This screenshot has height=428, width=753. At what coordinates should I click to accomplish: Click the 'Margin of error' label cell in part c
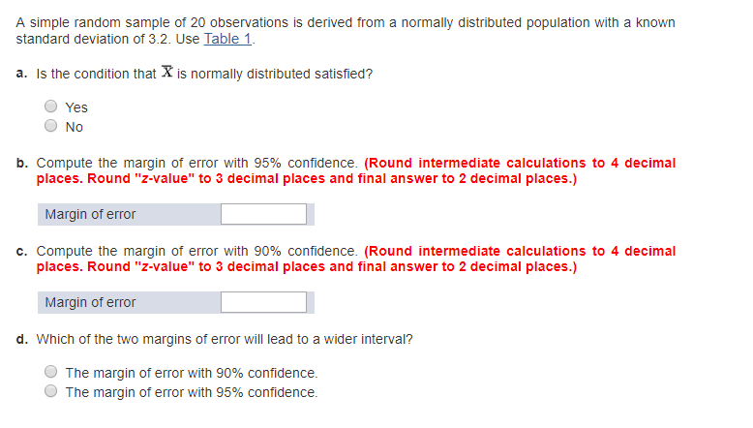point(90,302)
